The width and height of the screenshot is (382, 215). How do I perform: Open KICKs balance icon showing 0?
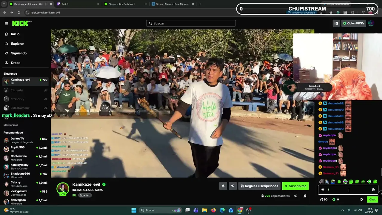(x=335, y=199)
